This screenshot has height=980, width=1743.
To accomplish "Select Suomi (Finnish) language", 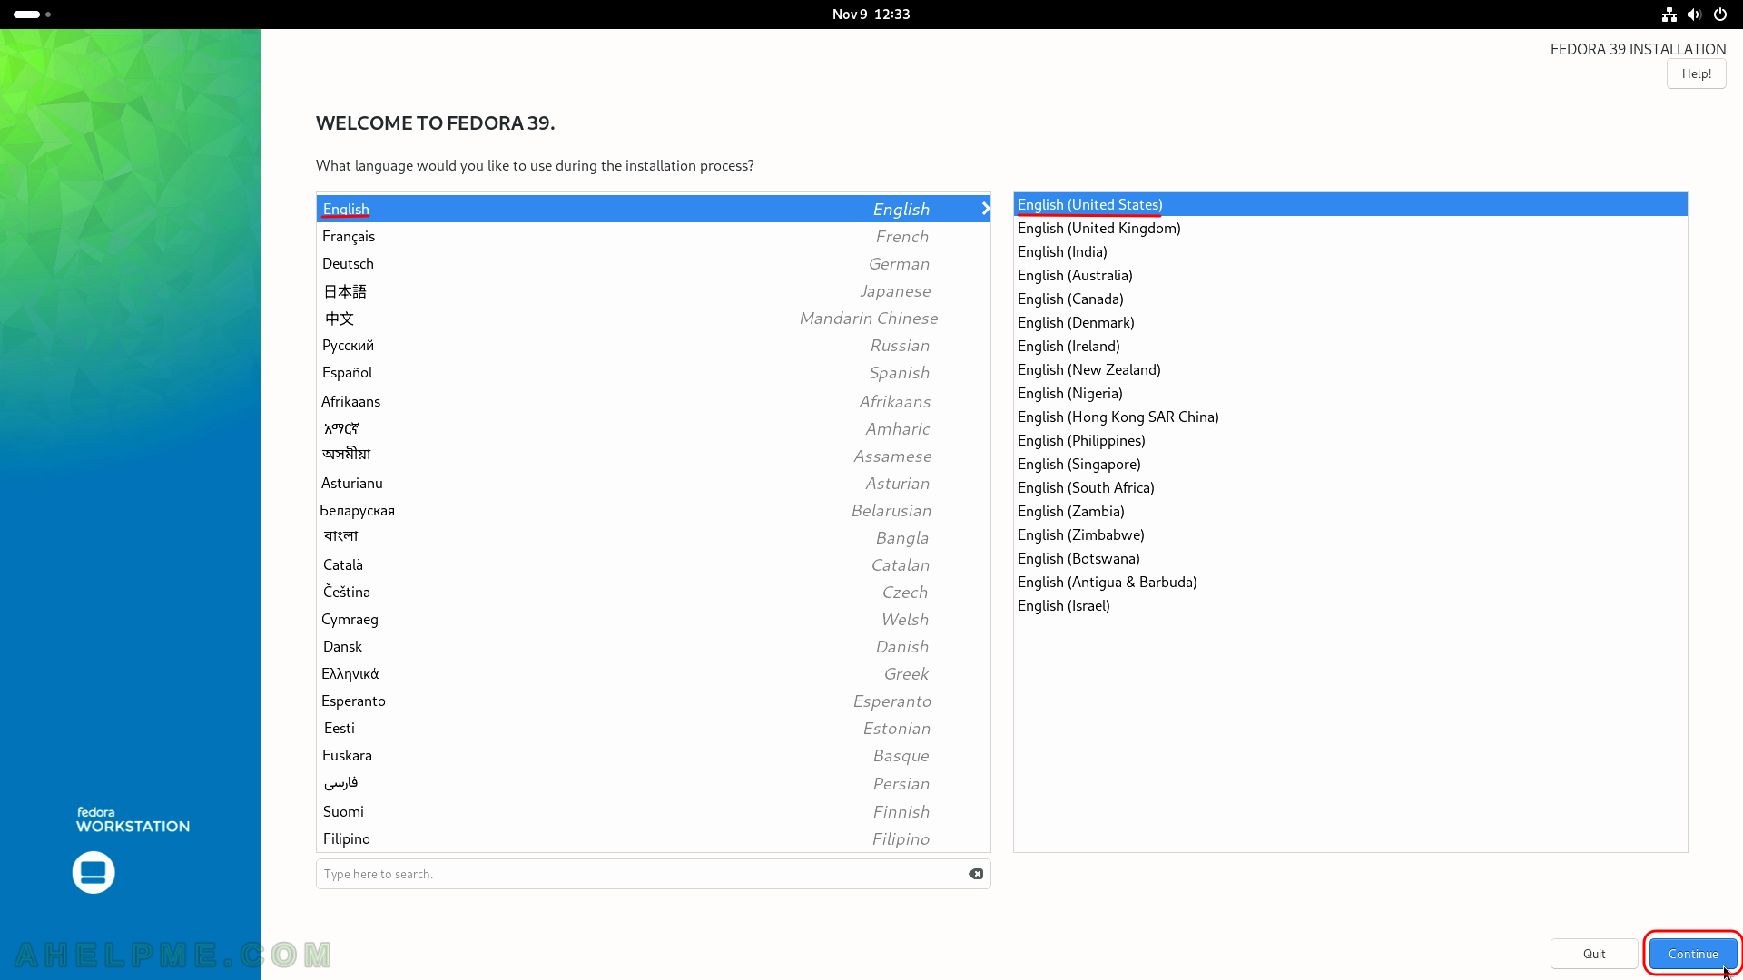I will (x=653, y=811).
